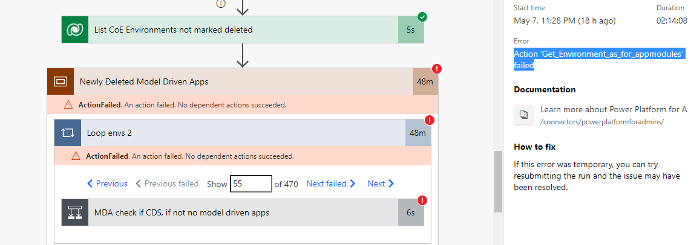
Task: Click the 'of 470' iteration count text
Action: [286, 184]
